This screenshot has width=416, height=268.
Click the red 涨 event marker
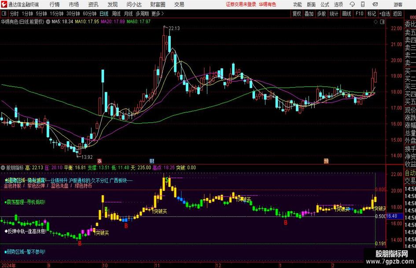(x=99, y=161)
